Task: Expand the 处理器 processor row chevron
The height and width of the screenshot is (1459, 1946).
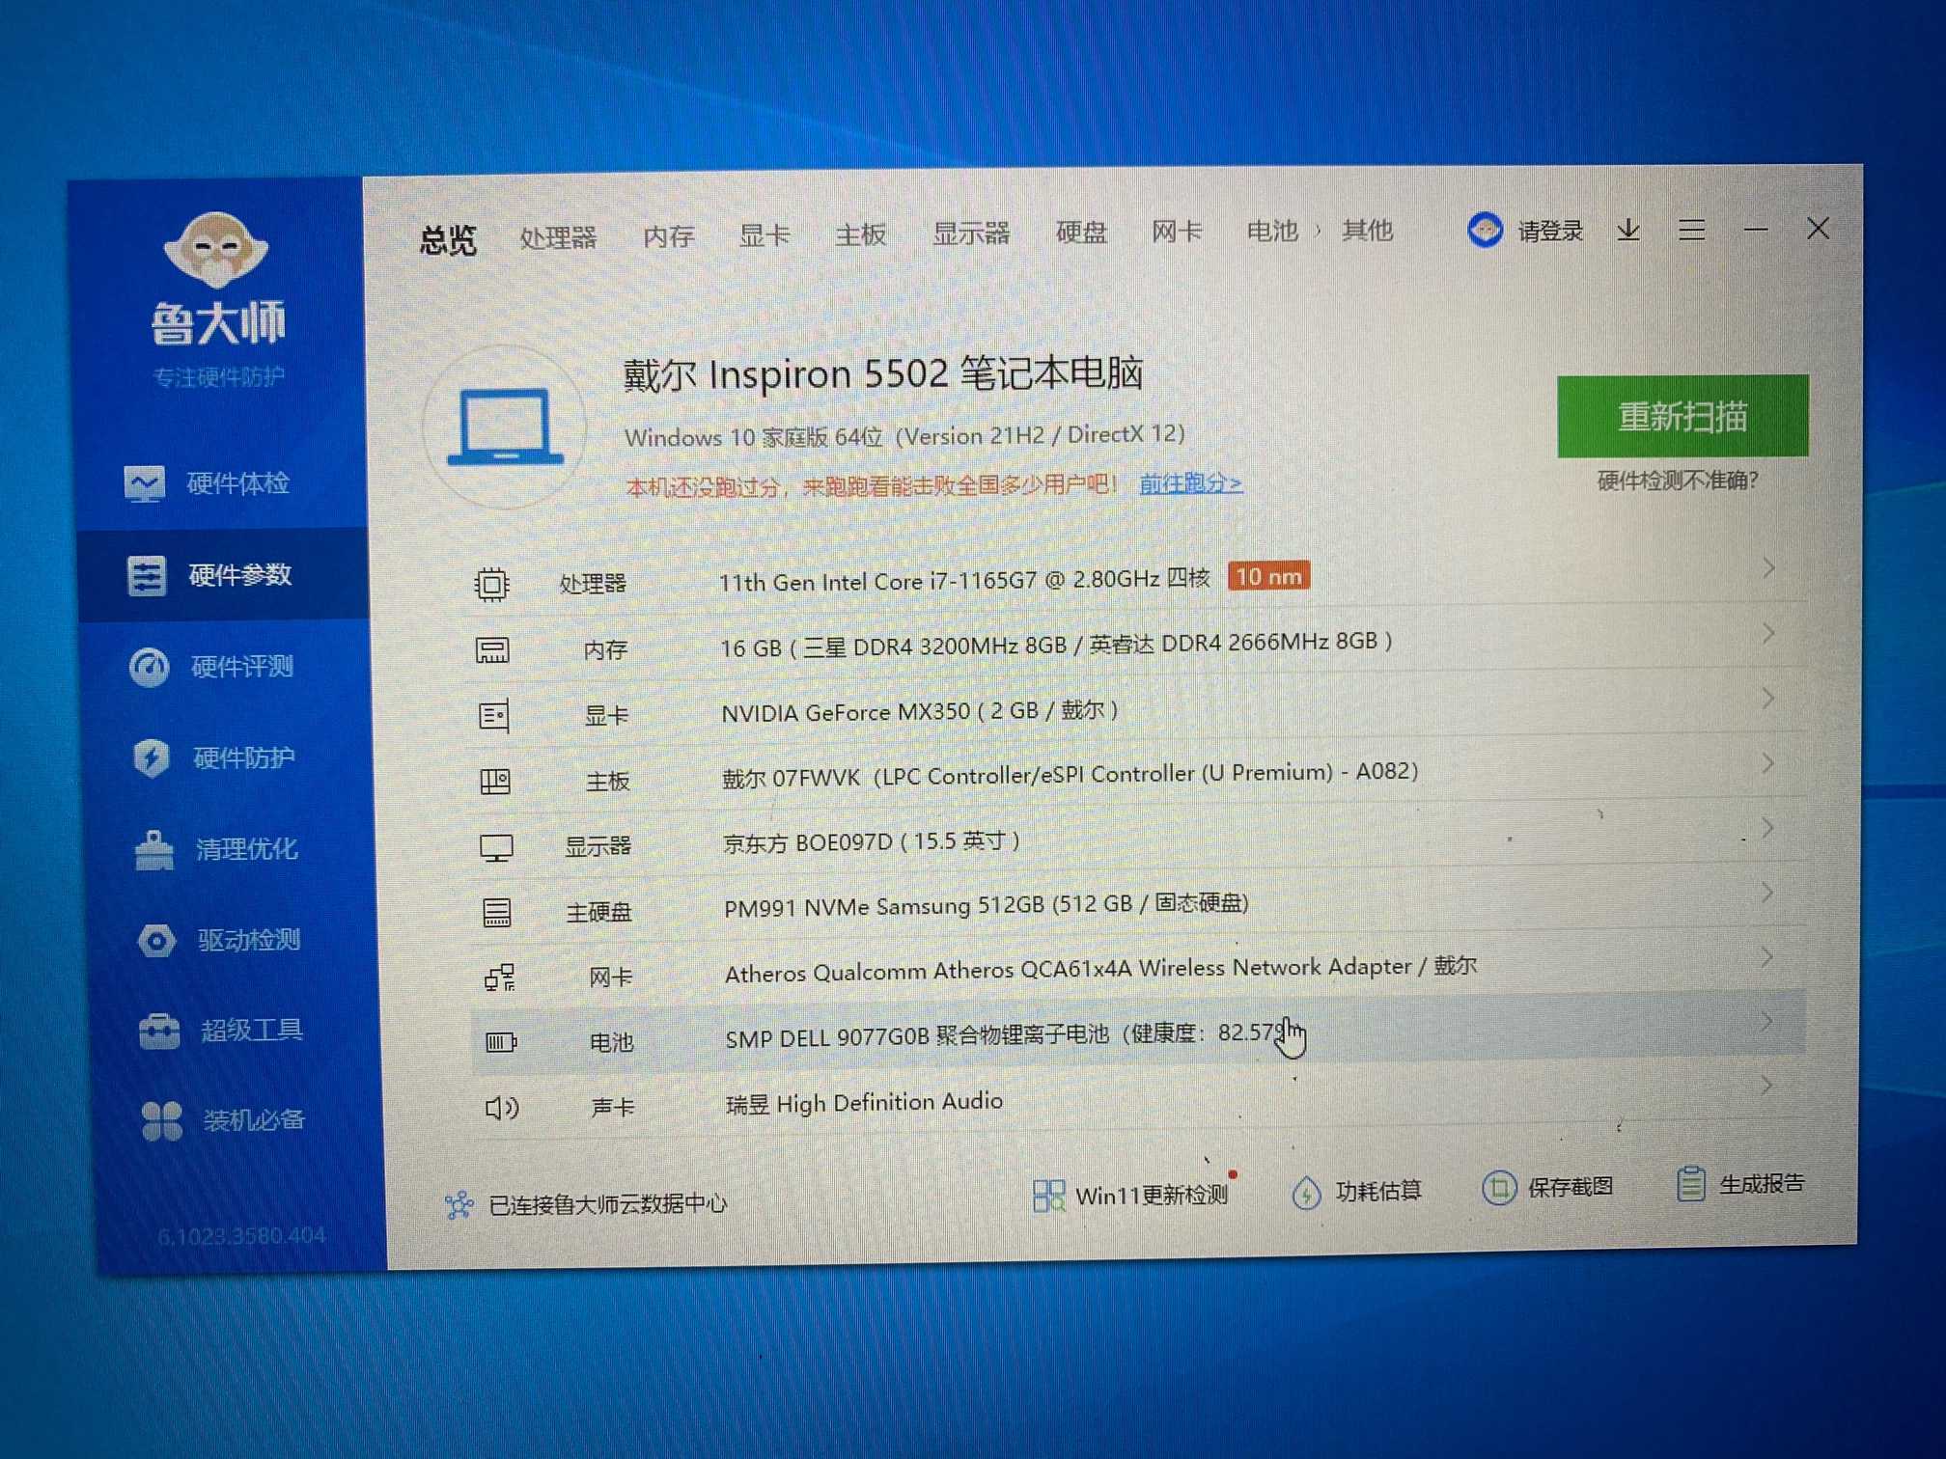Action: point(1767,568)
